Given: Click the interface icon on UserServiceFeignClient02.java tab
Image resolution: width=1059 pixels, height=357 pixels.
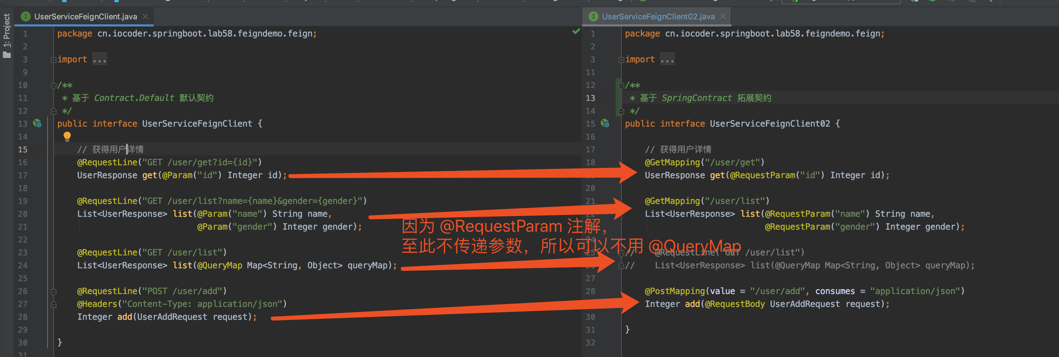Looking at the screenshot, I should [593, 16].
